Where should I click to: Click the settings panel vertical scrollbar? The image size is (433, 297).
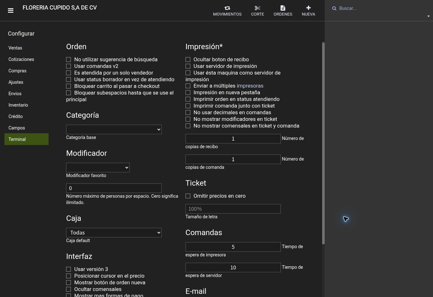click(323, 143)
